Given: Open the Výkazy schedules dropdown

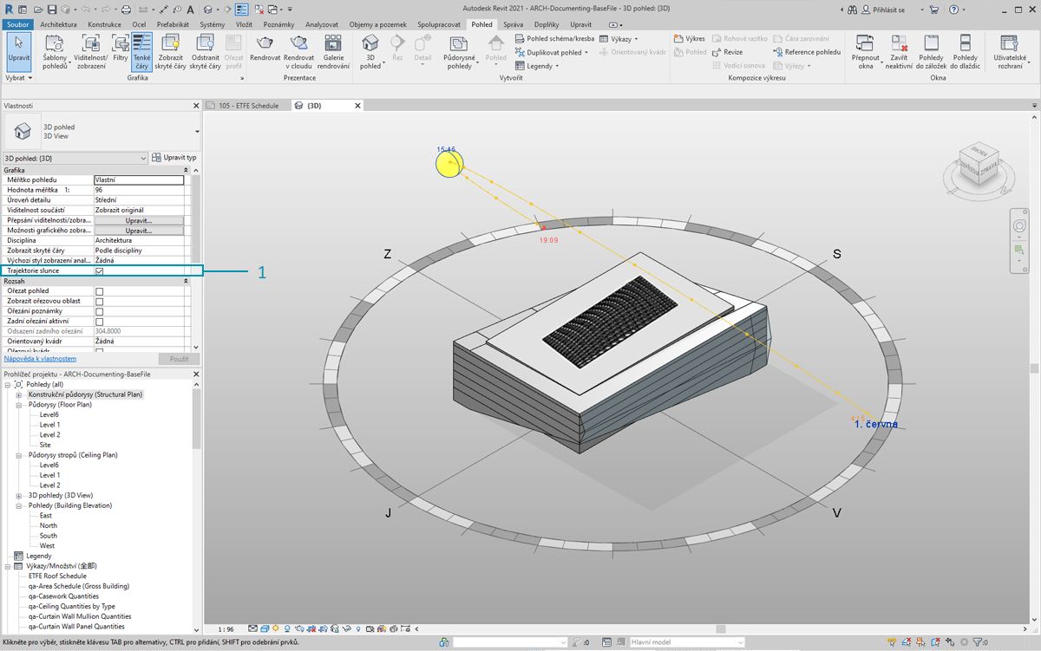Looking at the screenshot, I should click(619, 39).
